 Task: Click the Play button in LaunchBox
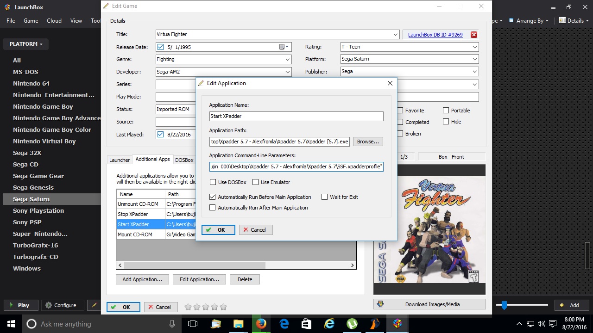20,305
